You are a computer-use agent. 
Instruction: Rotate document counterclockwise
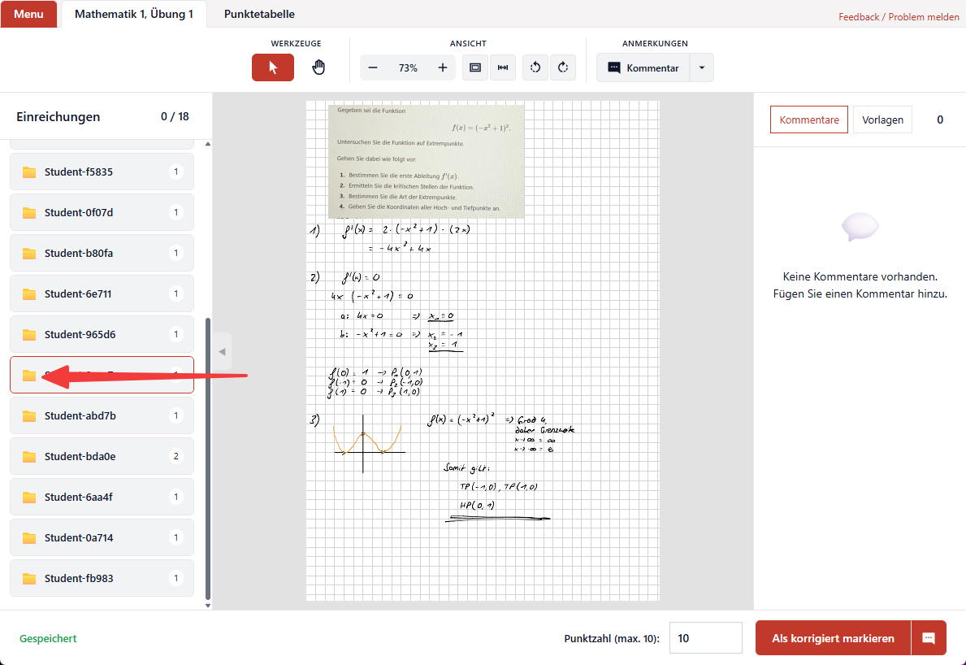(x=535, y=67)
